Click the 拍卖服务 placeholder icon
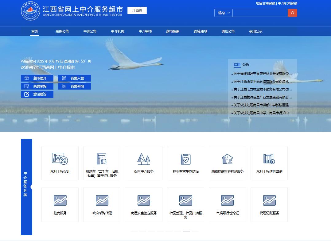 [x=60, y=200]
